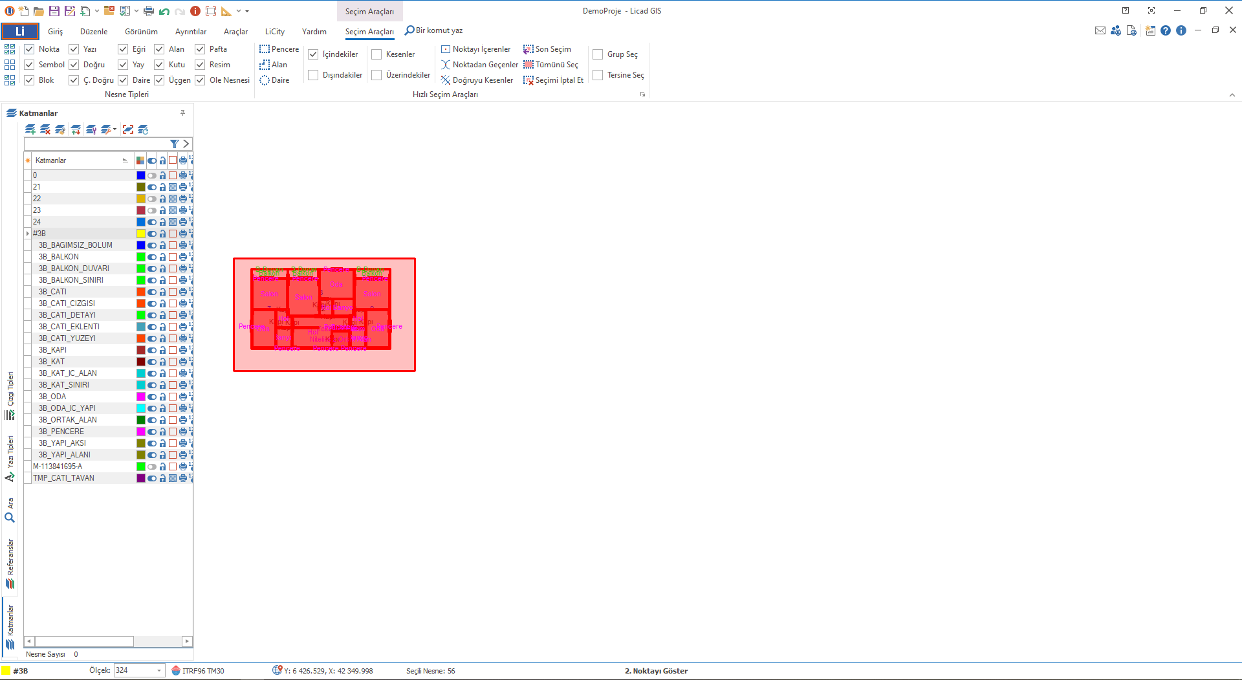The image size is (1242, 680).
Task: Open the Çizgi Tipleri side panel tab
Action: pyautogui.click(x=10, y=395)
